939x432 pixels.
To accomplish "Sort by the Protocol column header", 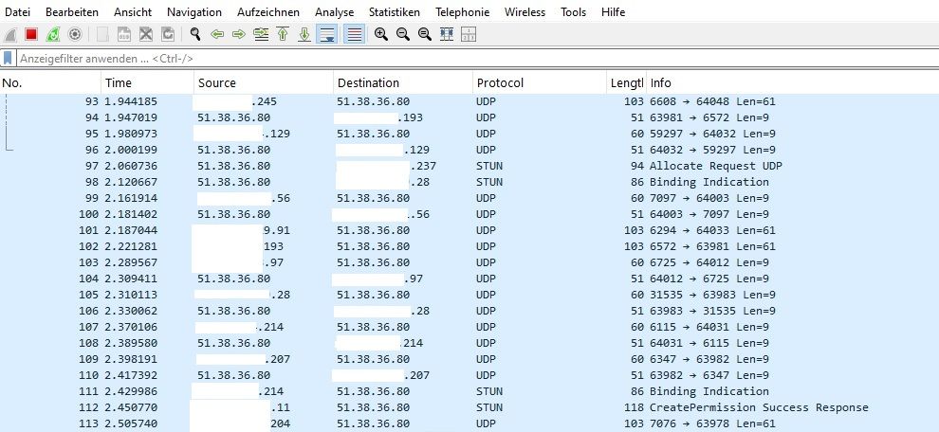I will pos(540,83).
